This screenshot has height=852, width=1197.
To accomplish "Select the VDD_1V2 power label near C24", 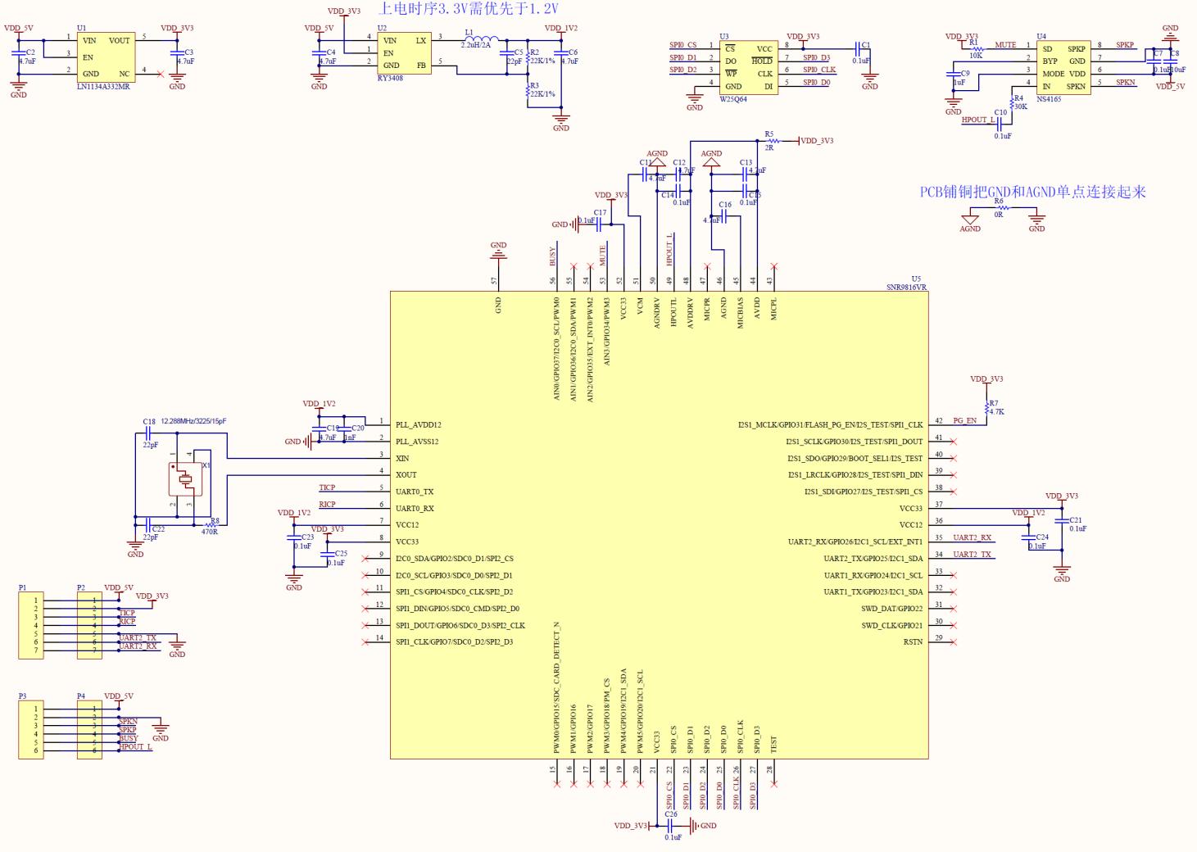I will (x=1028, y=513).
